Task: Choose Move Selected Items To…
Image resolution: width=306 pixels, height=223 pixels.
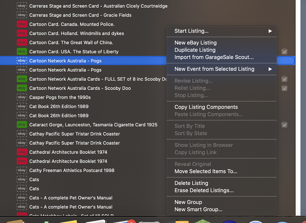Action: 206,171
